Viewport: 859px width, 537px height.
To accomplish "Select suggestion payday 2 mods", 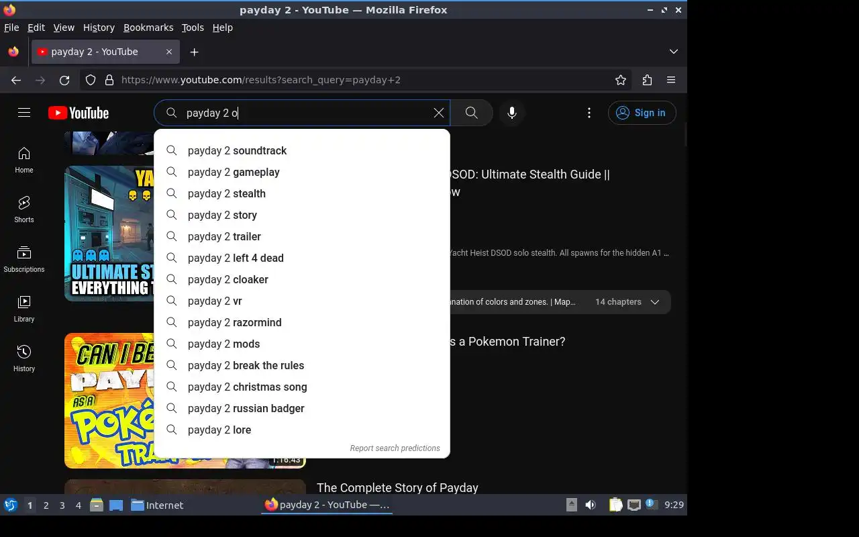I will tap(302, 344).
